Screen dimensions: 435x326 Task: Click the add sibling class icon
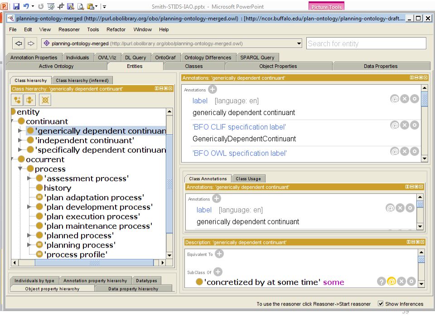pyautogui.click(x=30, y=100)
